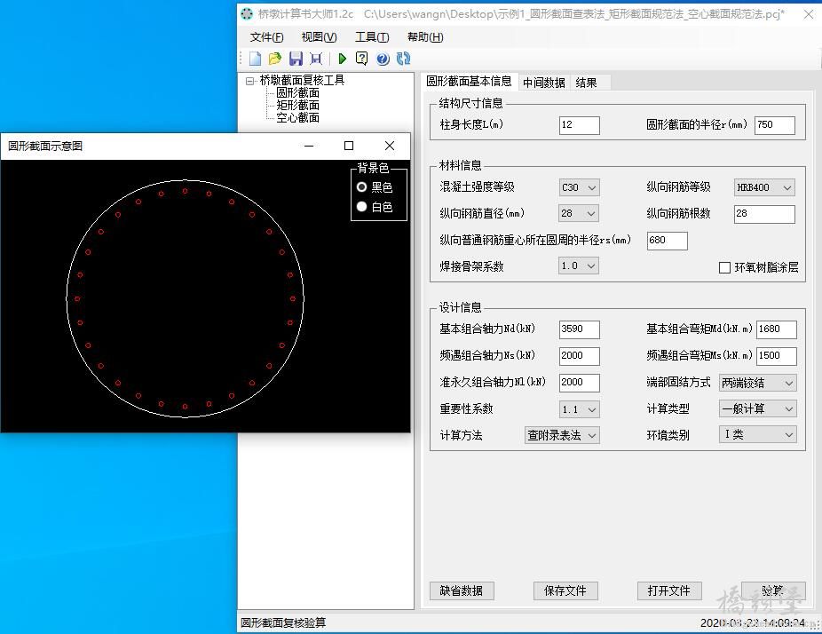822x634 pixels.
Task: Click the 基本组合弯矩Md input field
Action: tap(777, 329)
